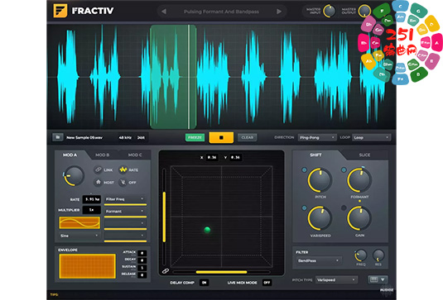Switch to the SLICE tab
The width and height of the screenshot is (443, 300).
pyautogui.click(x=364, y=155)
